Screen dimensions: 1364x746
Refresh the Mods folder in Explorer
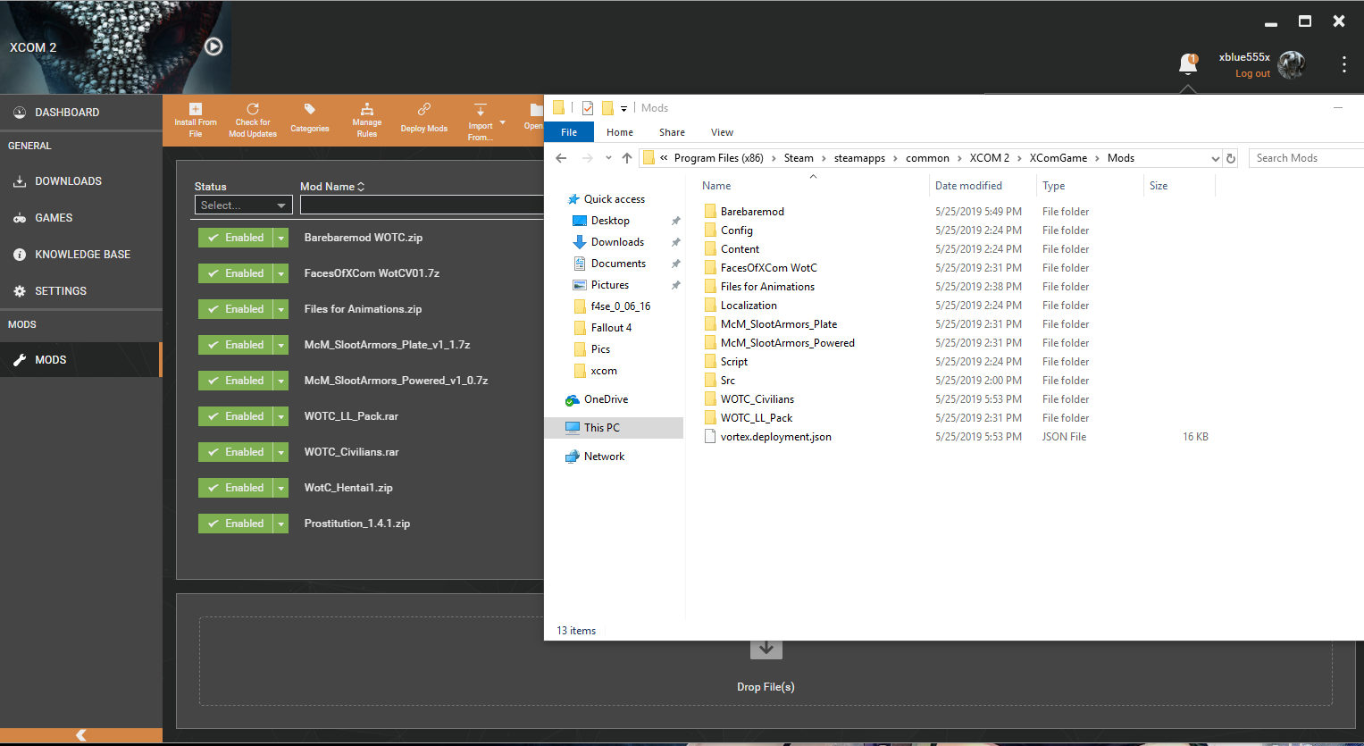[x=1231, y=158]
